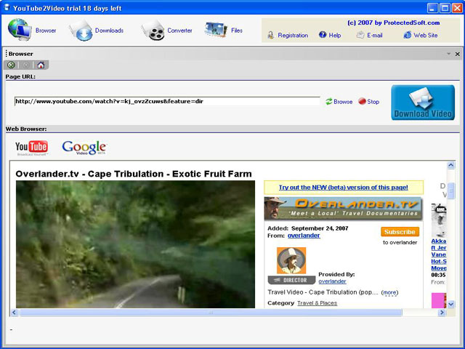Click the green Browse refresh icon
The image size is (465, 349).
[329, 102]
